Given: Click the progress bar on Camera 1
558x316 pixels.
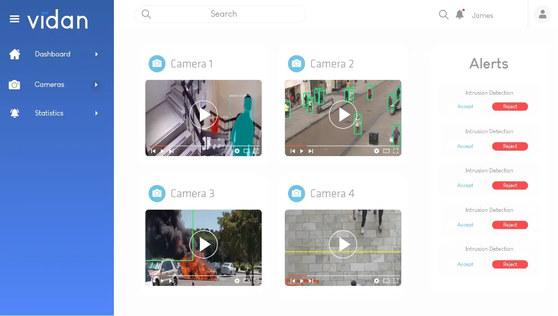Looking at the screenshot, I should click(203, 145).
